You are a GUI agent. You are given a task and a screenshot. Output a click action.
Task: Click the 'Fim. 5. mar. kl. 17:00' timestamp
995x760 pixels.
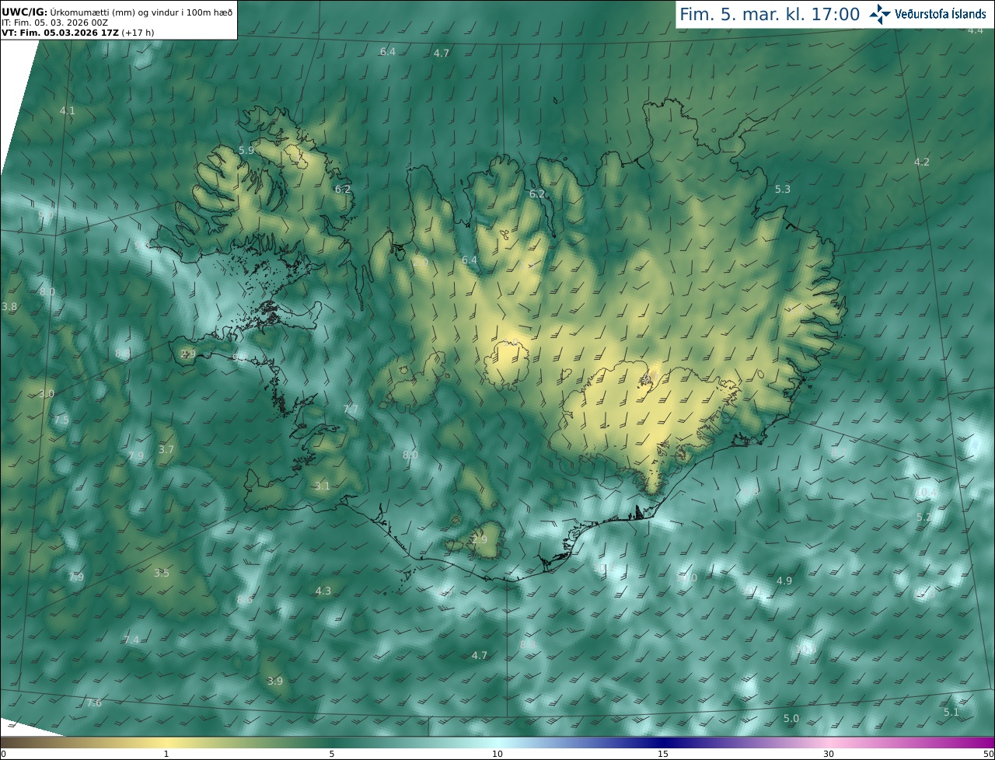click(x=770, y=14)
